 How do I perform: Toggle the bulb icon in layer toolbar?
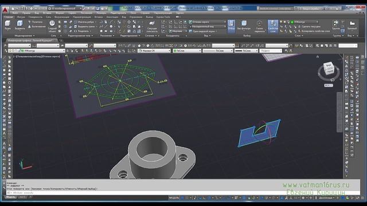pos(10,51)
